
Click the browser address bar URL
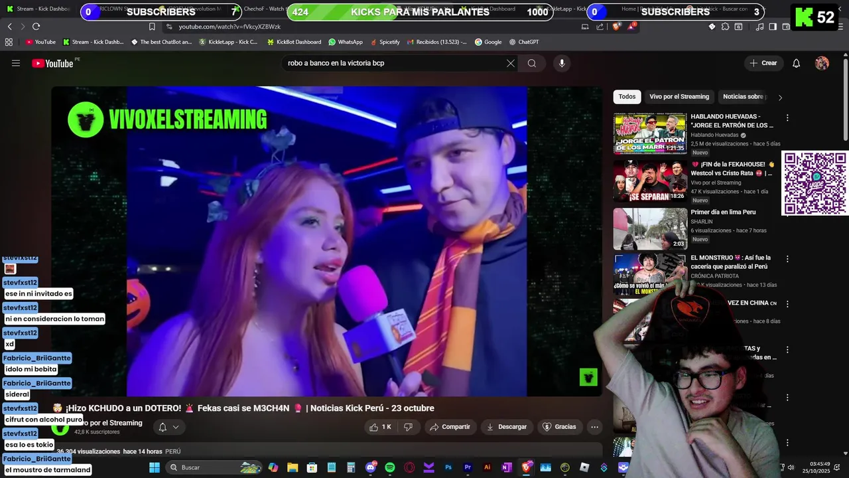229,27
